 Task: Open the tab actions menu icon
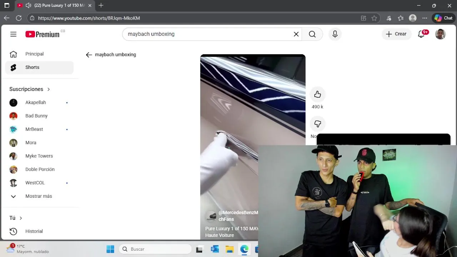[x=6, y=5]
